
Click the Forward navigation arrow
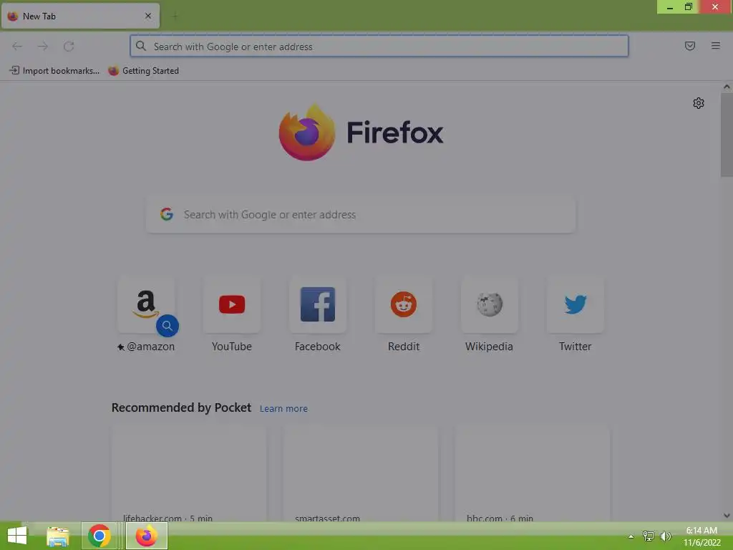pyautogui.click(x=43, y=47)
